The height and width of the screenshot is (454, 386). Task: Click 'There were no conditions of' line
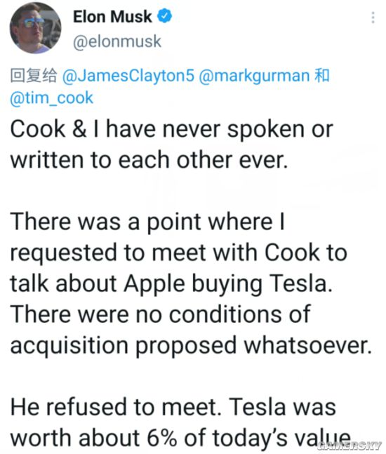161,314
